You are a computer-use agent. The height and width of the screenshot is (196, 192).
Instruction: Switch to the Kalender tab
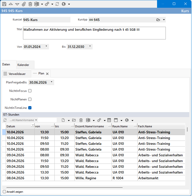pyautogui.click(x=23, y=65)
